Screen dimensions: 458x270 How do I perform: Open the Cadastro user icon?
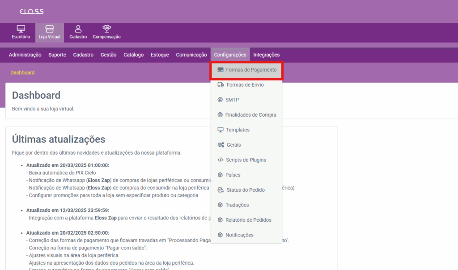pos(78,29)
